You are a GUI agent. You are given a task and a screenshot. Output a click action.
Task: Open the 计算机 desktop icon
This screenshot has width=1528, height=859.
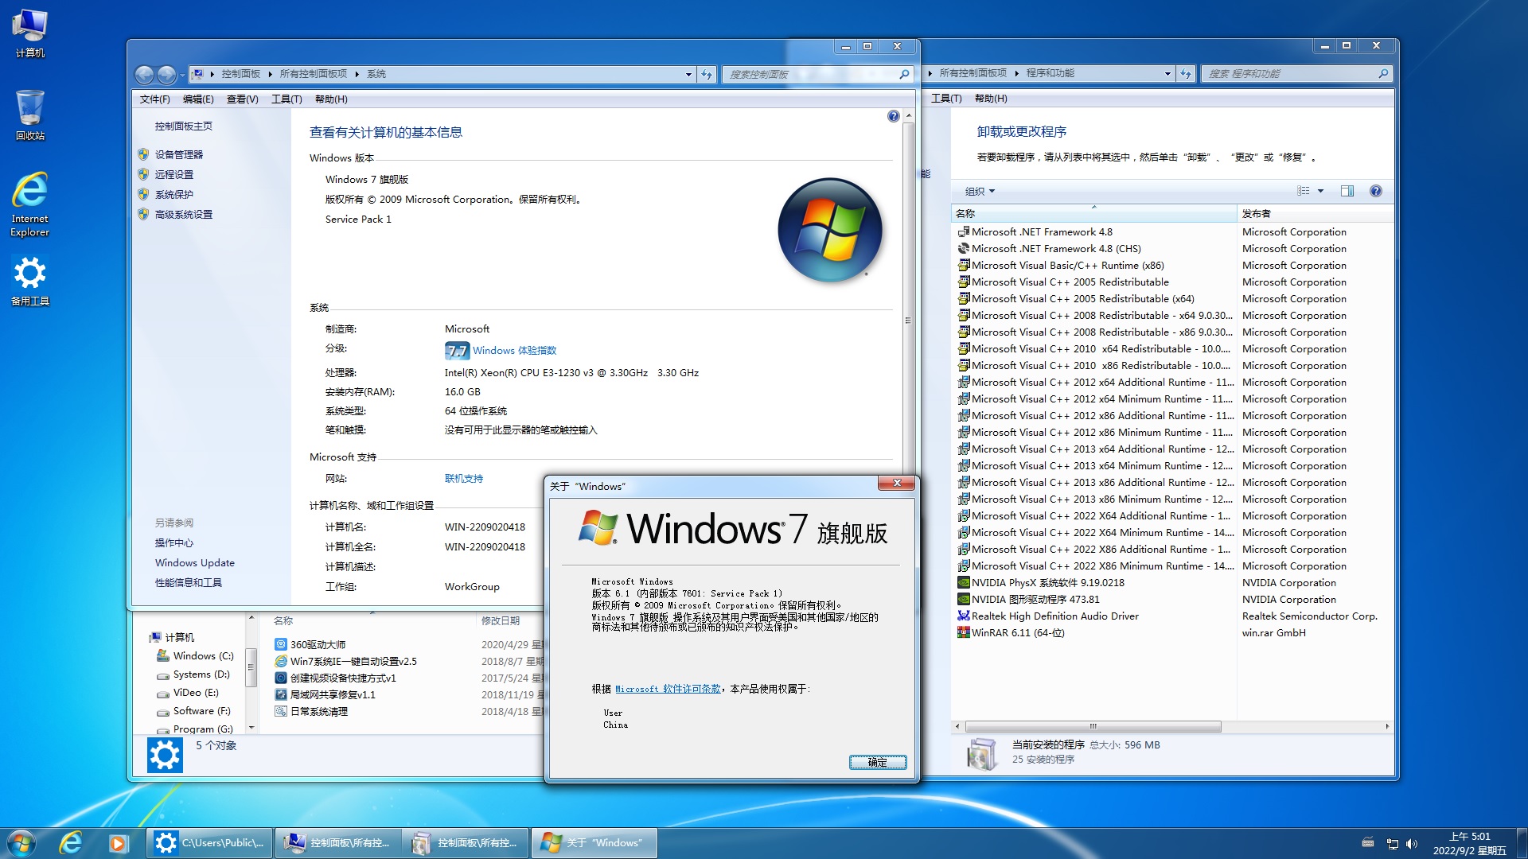pyautogui.click(x=29, y=33)
